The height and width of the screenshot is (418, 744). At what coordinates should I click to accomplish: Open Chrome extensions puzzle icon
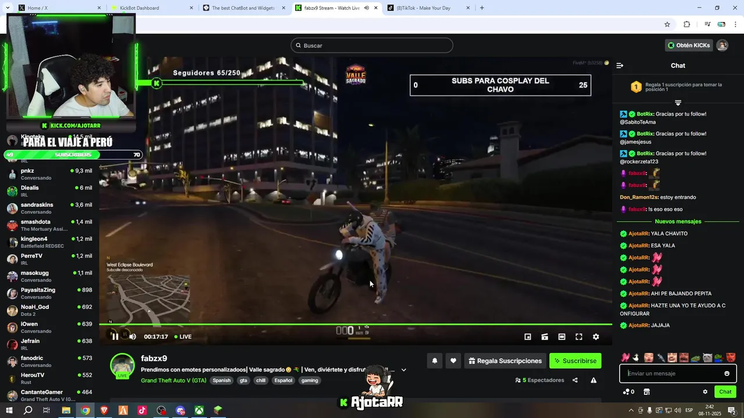coord(686,24)
